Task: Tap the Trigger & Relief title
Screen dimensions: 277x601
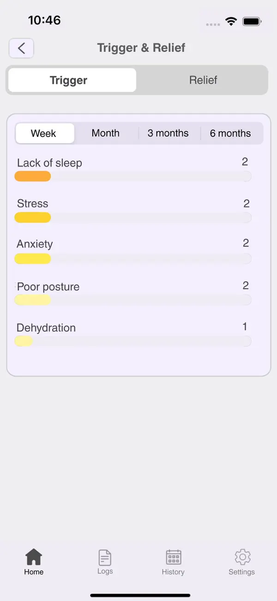Action: [x=141, y=48]
